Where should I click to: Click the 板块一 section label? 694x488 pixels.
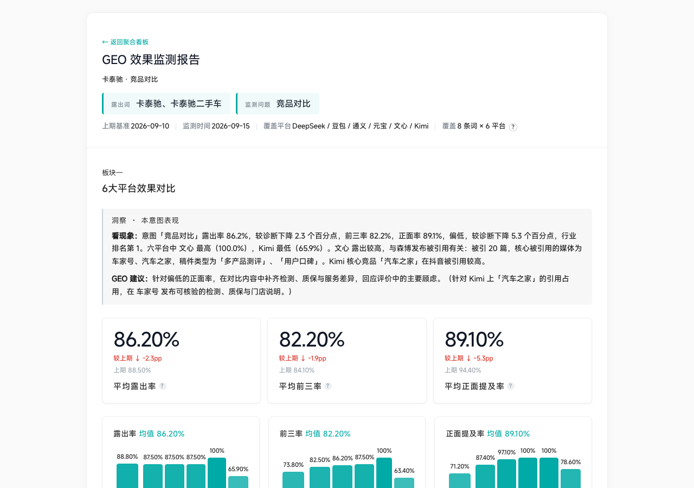point(112,172)
